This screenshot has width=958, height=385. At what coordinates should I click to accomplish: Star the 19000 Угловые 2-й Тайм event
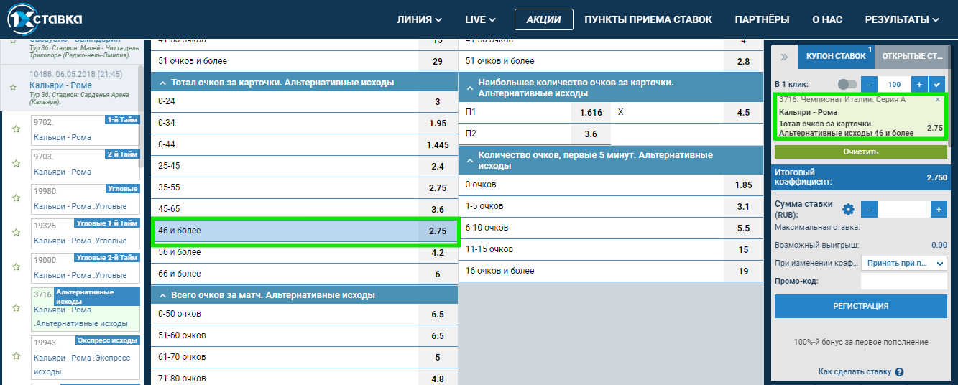pyautogui.click(x=16, y=267)
